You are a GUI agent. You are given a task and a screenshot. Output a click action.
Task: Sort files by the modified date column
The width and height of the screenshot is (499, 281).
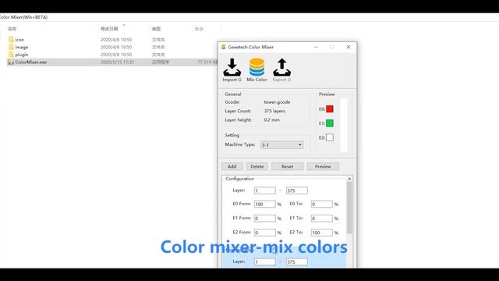[109, 29]
